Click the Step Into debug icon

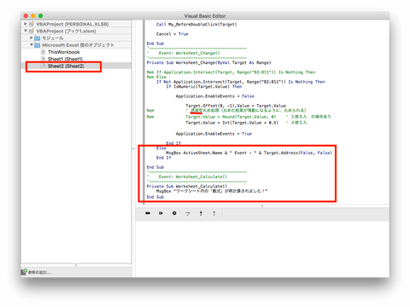click(201, 213)
